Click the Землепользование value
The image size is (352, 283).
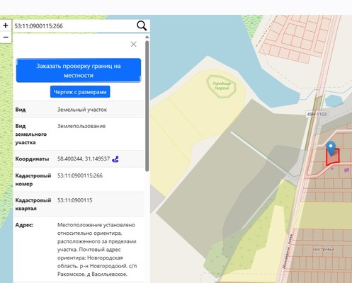pos(81,126)
